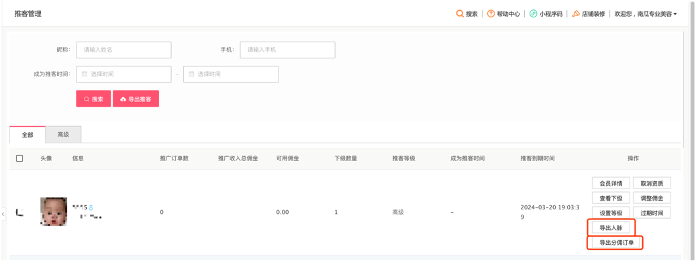Tick the checkbox of the first member row
The width and height of the screenshot is (696, 261).
point(19,213)
